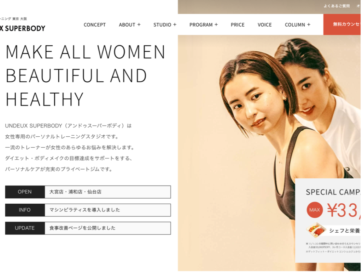
Task: Click the INFO label on the news bar
Action: coord(25,210)
